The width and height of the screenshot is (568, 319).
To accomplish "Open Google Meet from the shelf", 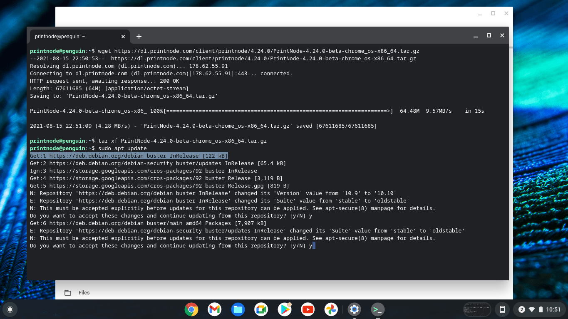I will tap(261, 309).
